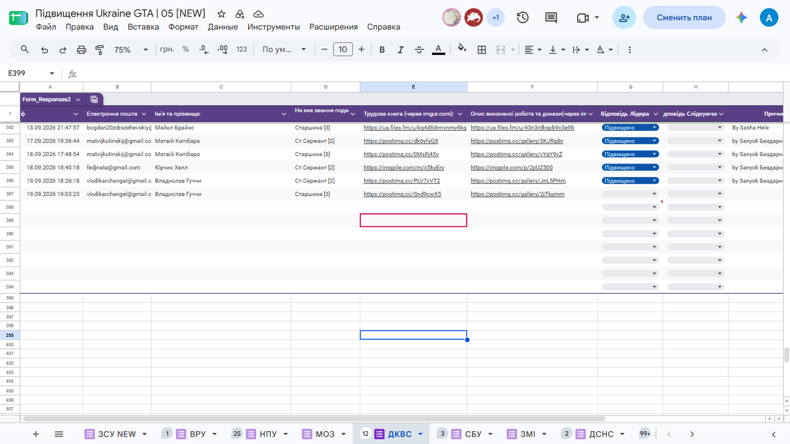Screen dimensions: 790x444
Task: Open Відповідь Лідера dropdown in row 387
Action: click(630, 194)
